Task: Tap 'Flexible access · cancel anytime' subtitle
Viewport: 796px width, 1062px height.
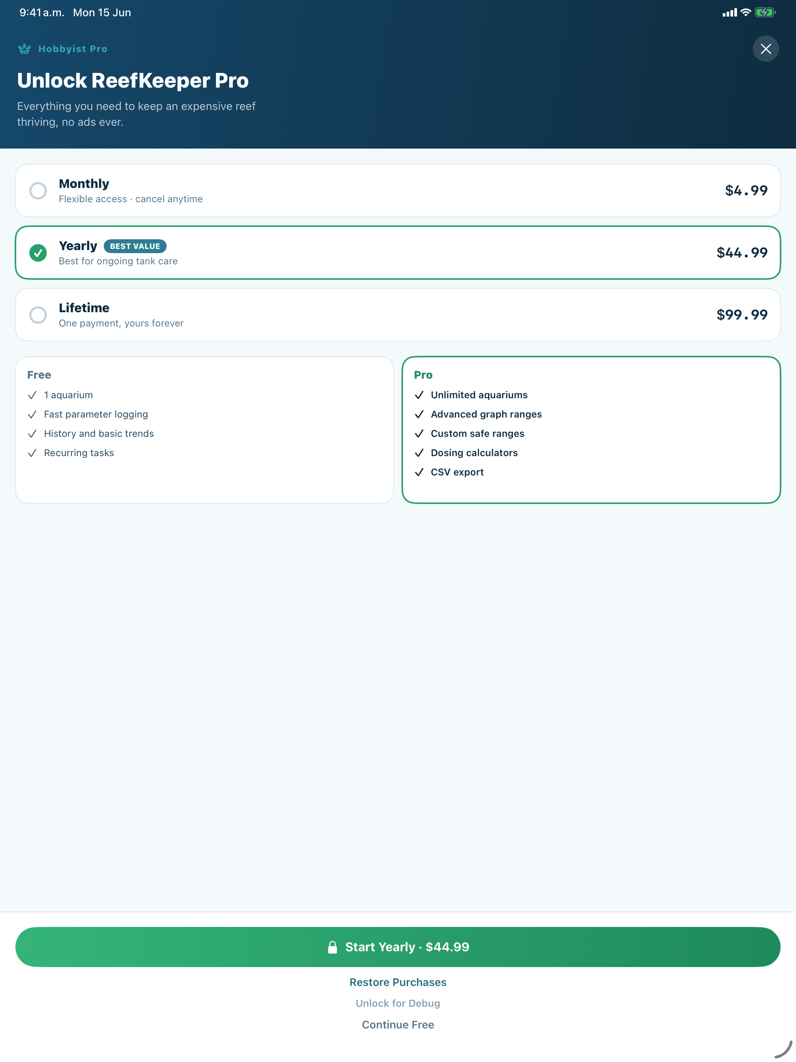Action: (130, 199)
